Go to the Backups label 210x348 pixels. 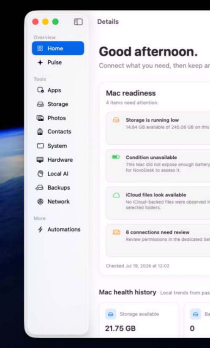[59, 188]
